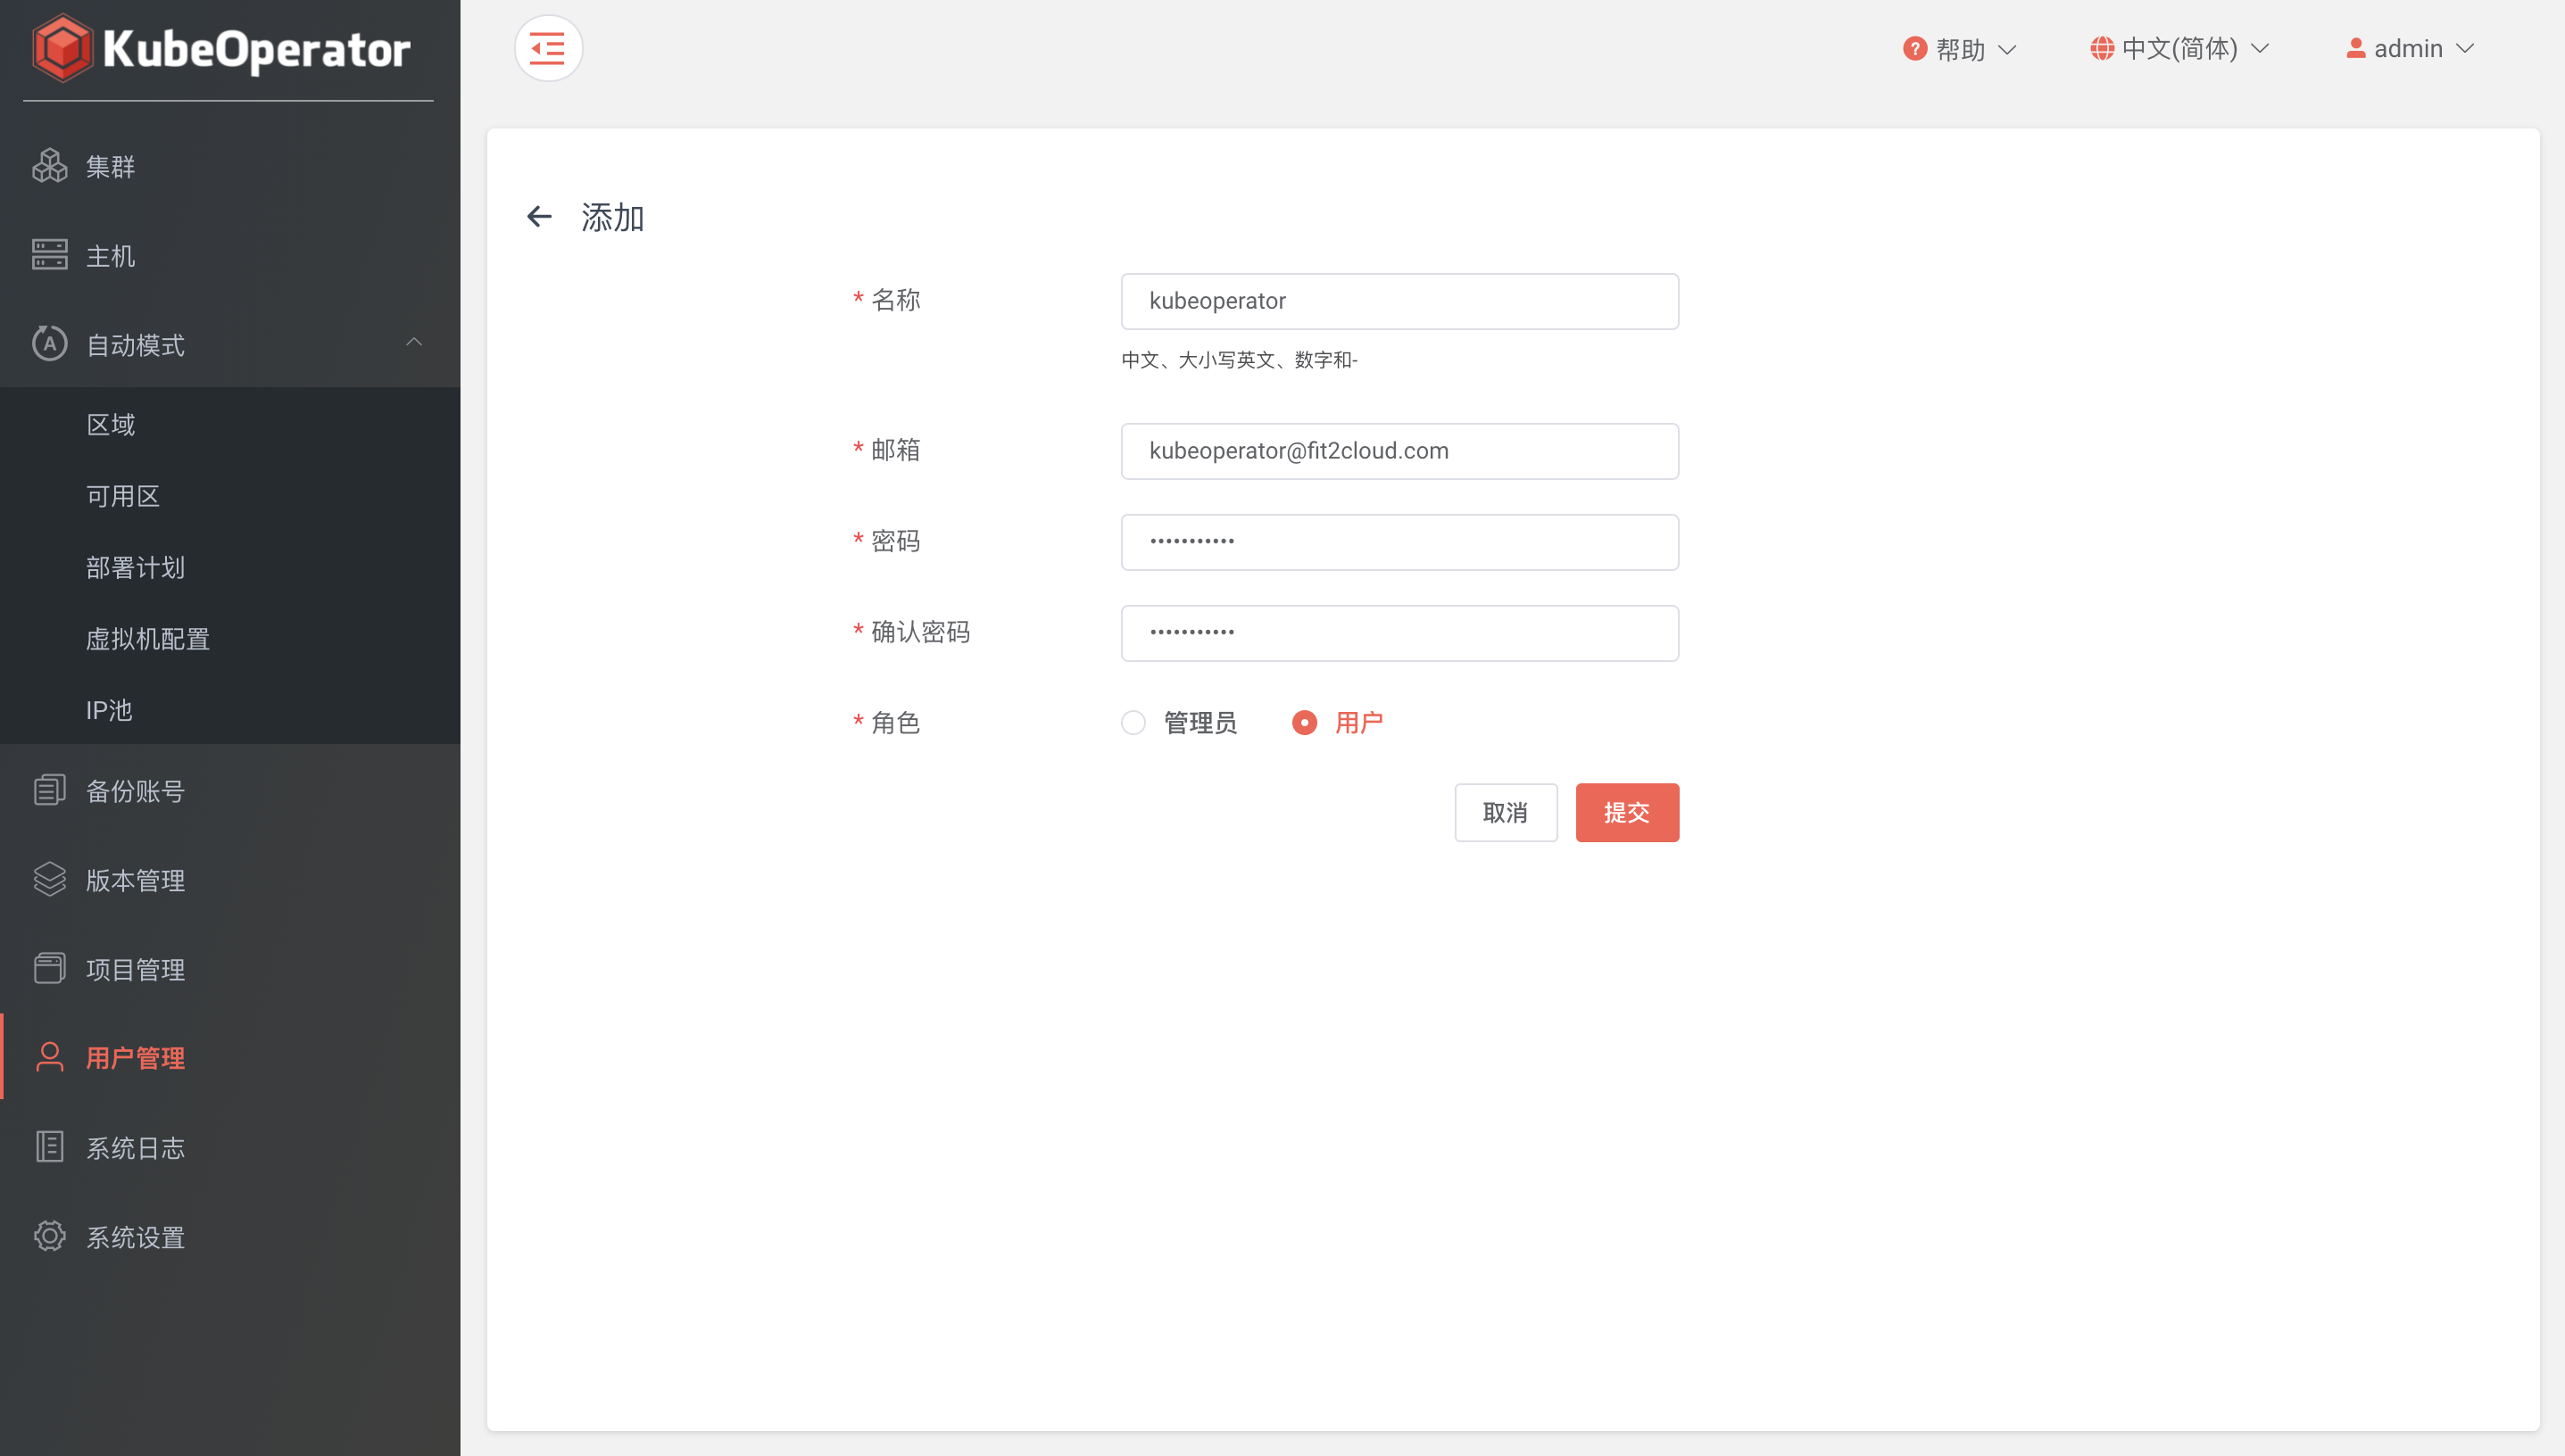
Task: Collapse the sidebar using the round toggle button
Action: [x=547, y=47]
